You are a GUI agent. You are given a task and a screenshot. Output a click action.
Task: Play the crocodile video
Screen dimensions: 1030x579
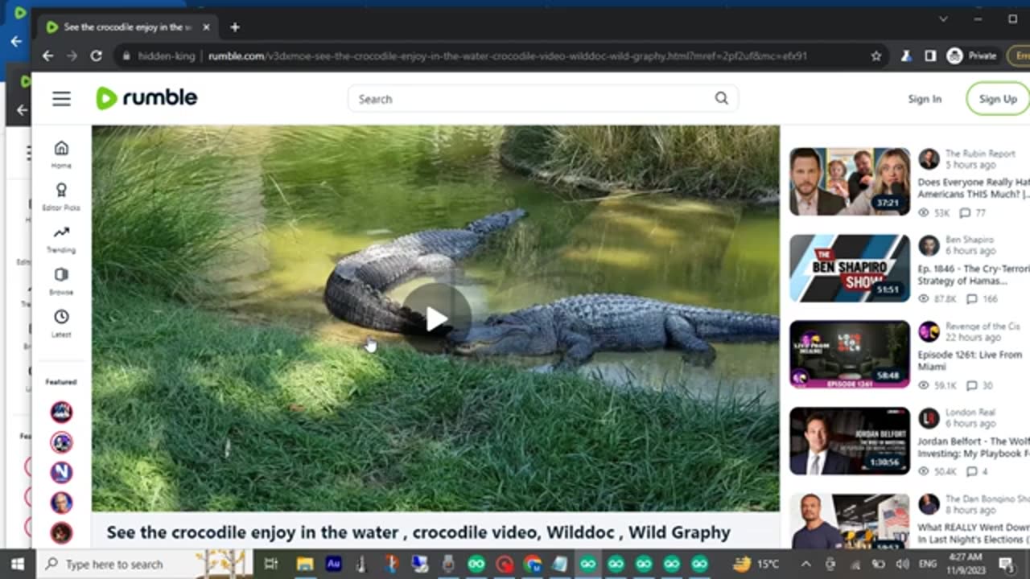pos(436,318)
